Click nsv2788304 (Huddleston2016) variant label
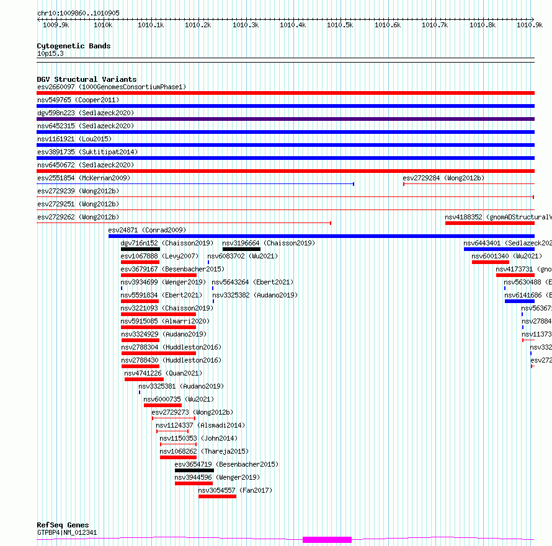Screen dimensions: 552x546 pyautogui.click(x=171, y=347)
